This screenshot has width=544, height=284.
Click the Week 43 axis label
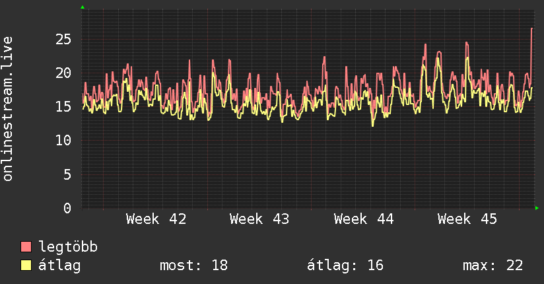tap(259, 219)
